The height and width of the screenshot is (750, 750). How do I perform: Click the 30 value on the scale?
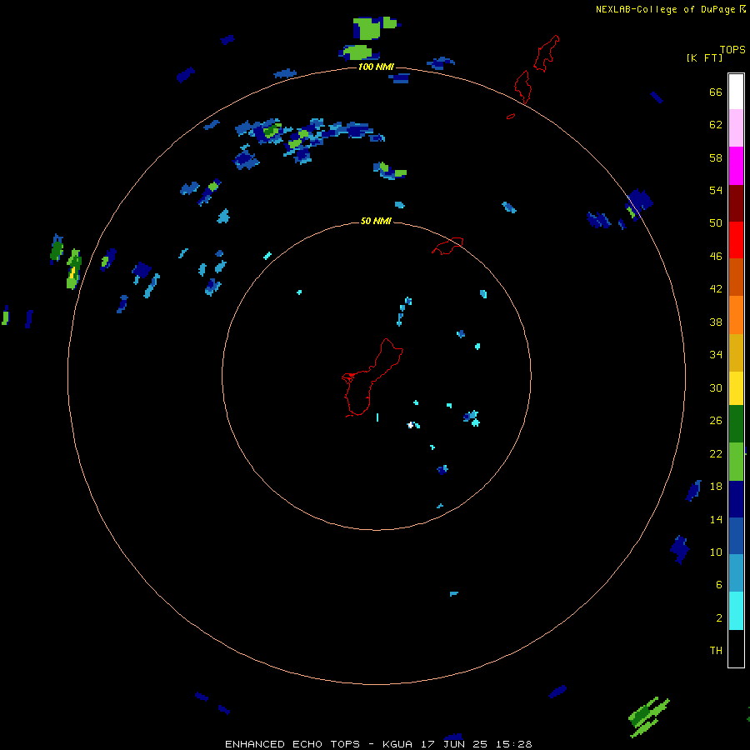tap(716, 387)
